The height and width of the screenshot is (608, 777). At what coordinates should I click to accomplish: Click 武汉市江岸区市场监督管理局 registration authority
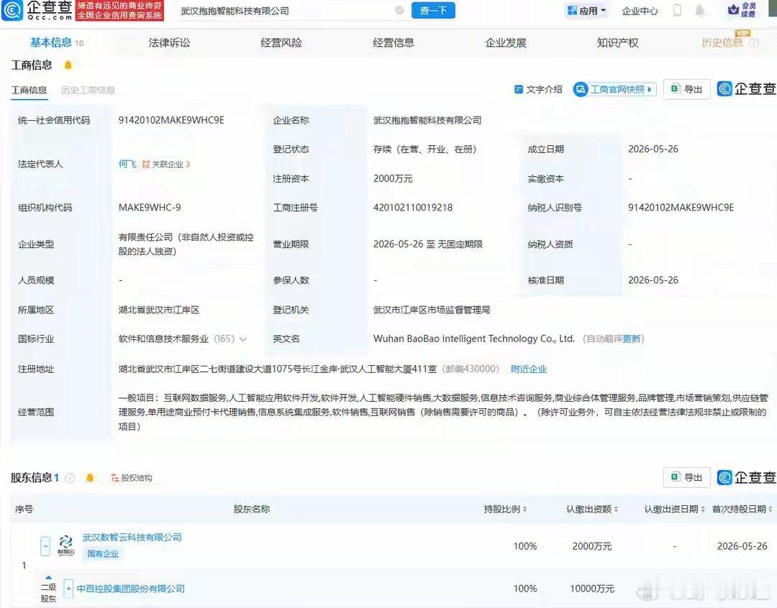click(432, 310)
